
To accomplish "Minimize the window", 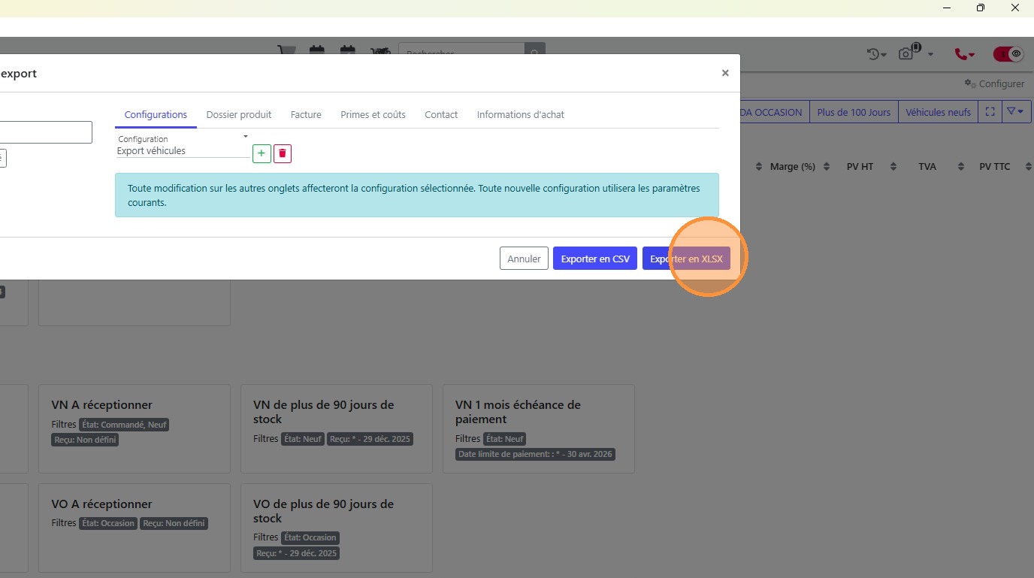I will pyautogui.click(x=947, y=8).
